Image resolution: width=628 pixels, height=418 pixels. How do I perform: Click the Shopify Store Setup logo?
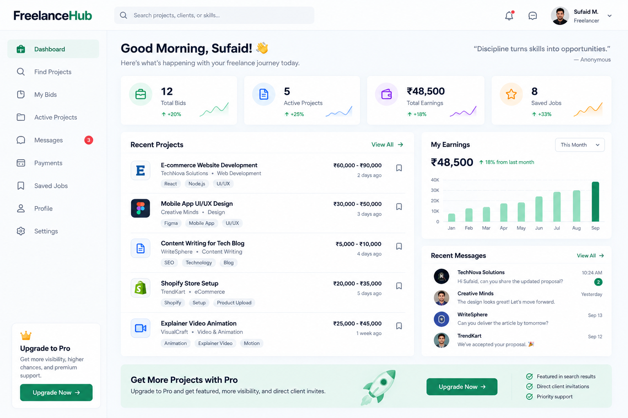click(140, 288)
